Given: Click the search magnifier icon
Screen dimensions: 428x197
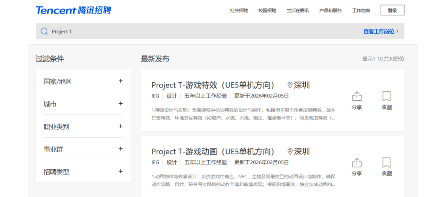Looking at the screenshot, I should 44,32.
